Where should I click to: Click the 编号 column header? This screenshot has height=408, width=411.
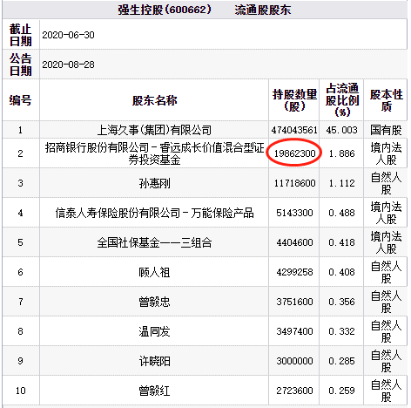(21, 100)
